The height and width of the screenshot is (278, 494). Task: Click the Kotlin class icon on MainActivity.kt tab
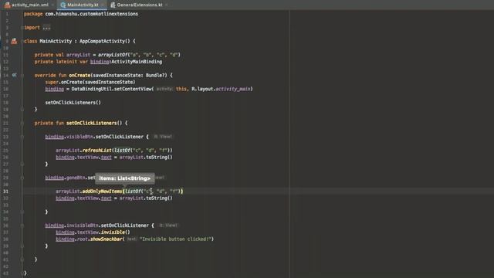click(x=63, y=5)
